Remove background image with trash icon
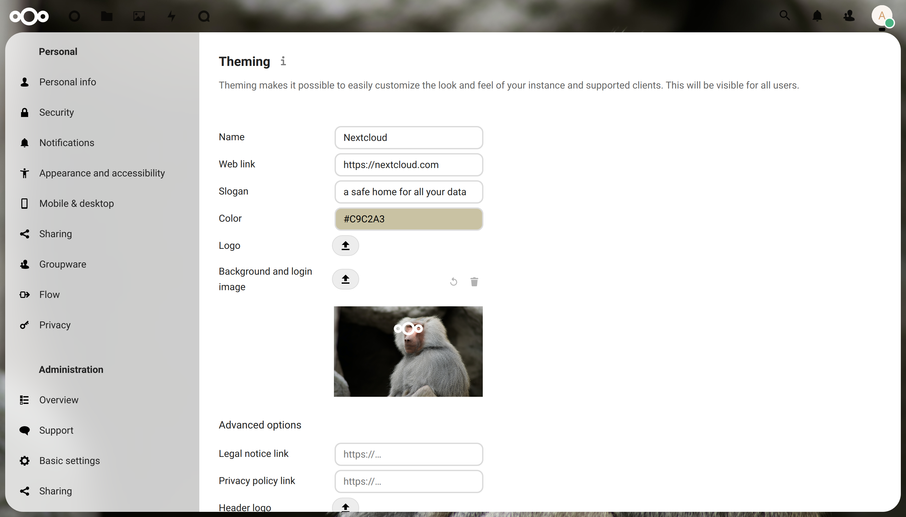Screen dimensions: 906x517 point(474,281)
